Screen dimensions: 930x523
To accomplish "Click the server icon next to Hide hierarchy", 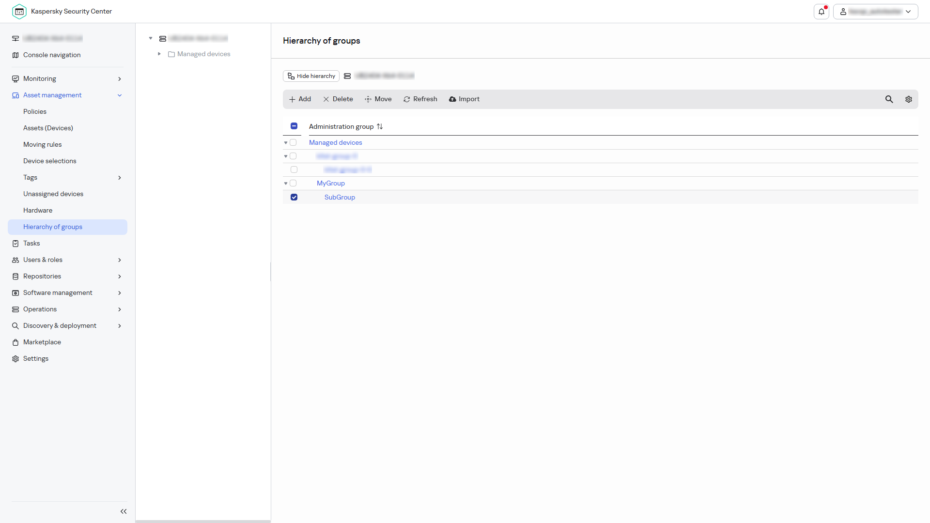I will point(347,76).
